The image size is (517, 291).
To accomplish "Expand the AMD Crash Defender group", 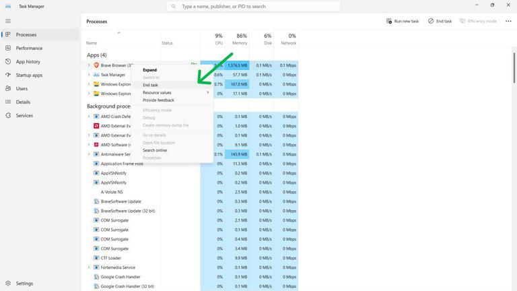I will pyautogui.click(x=89, y=117).
